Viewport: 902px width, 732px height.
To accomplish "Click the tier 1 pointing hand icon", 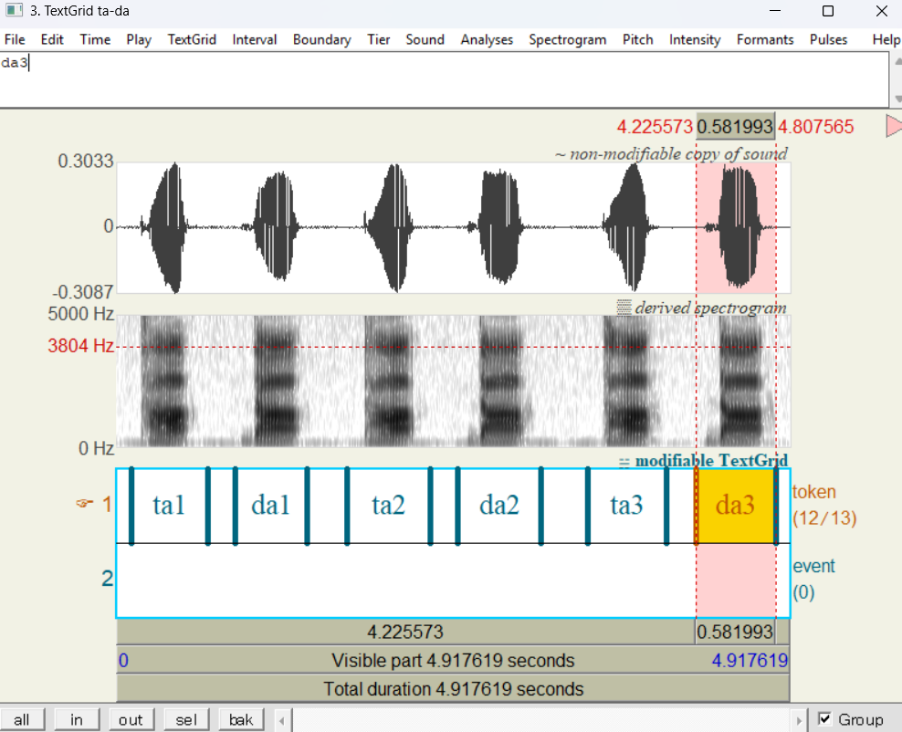I will coord(84,504).
